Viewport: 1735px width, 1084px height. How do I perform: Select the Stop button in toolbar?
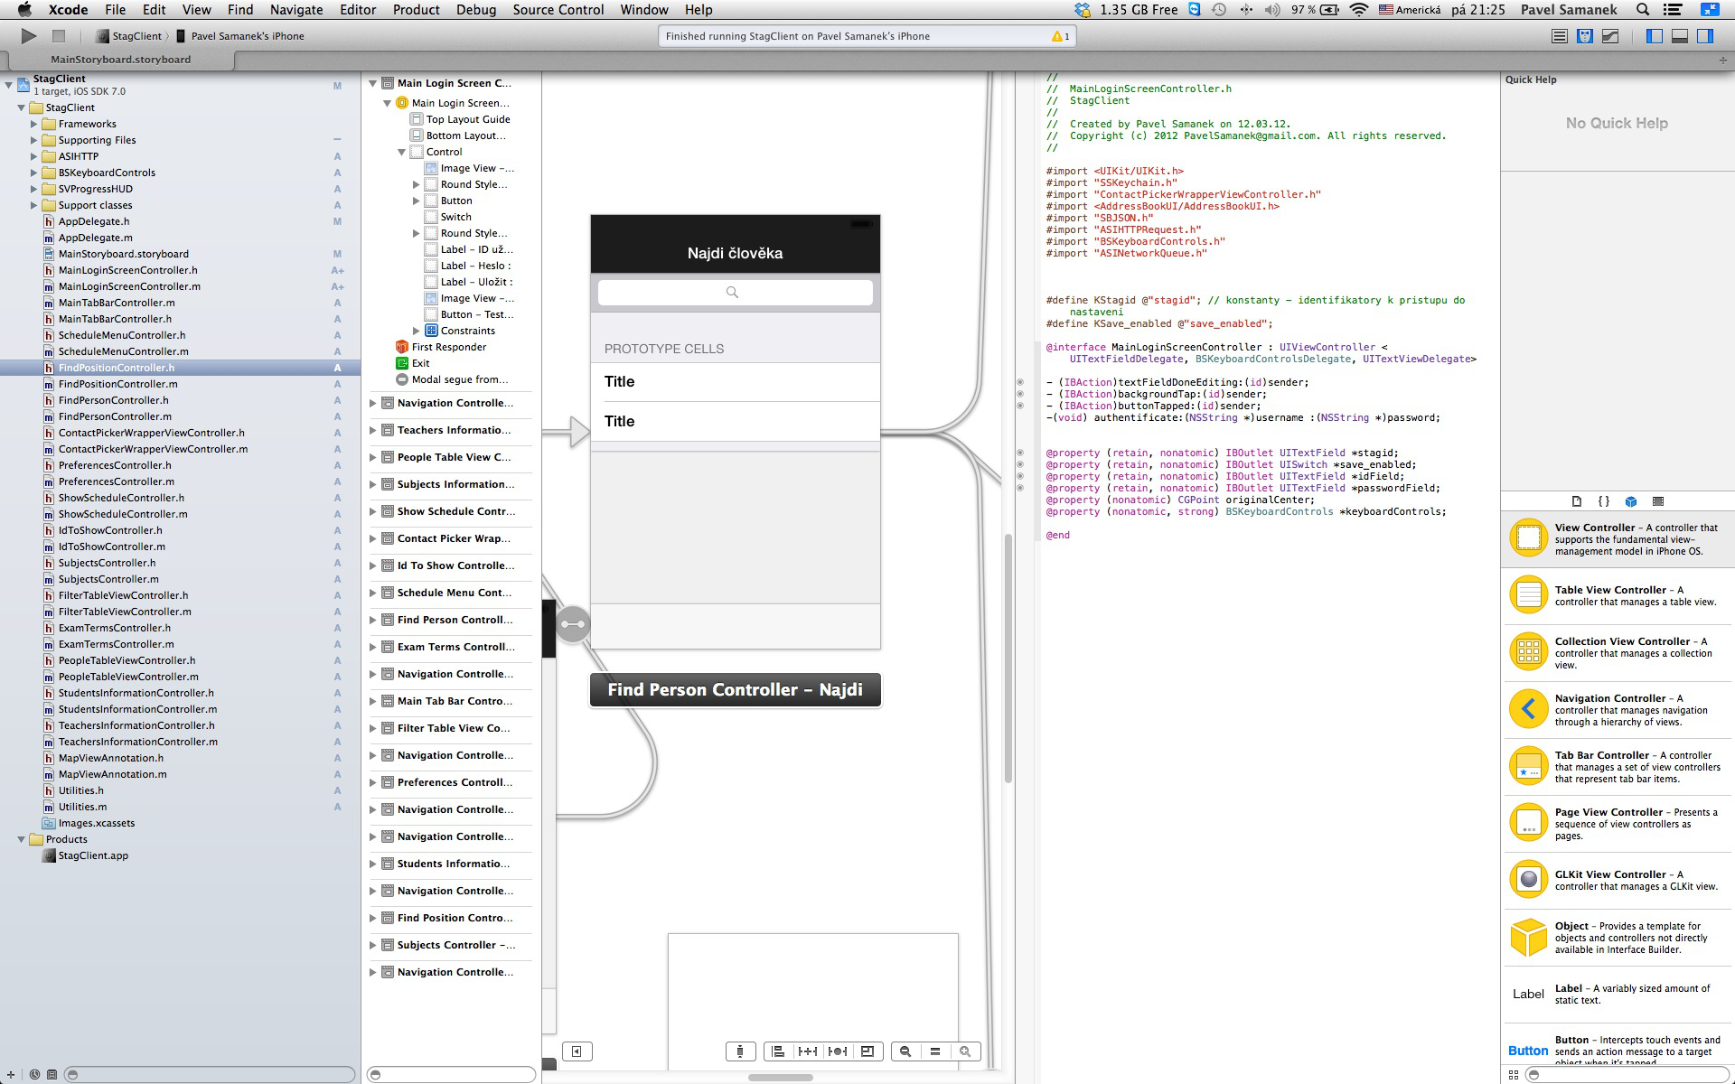58,35
